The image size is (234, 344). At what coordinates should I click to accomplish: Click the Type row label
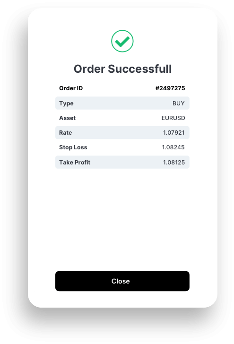pos(66,103)
